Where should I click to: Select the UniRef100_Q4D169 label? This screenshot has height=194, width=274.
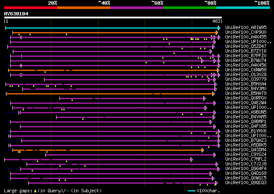246,173
